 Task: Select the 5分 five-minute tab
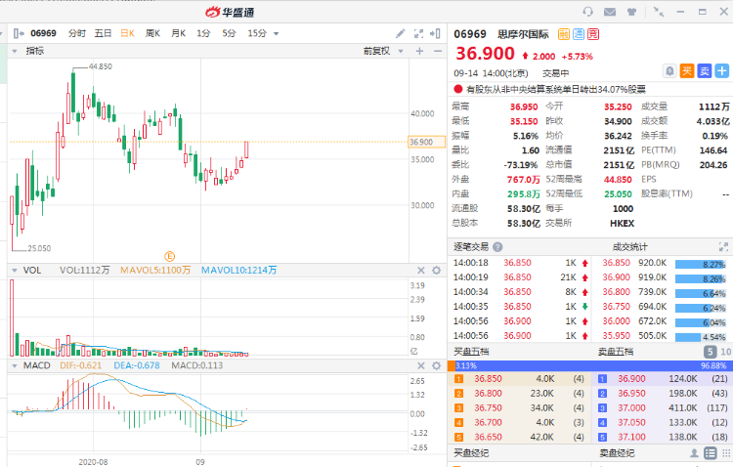point(229,33)
